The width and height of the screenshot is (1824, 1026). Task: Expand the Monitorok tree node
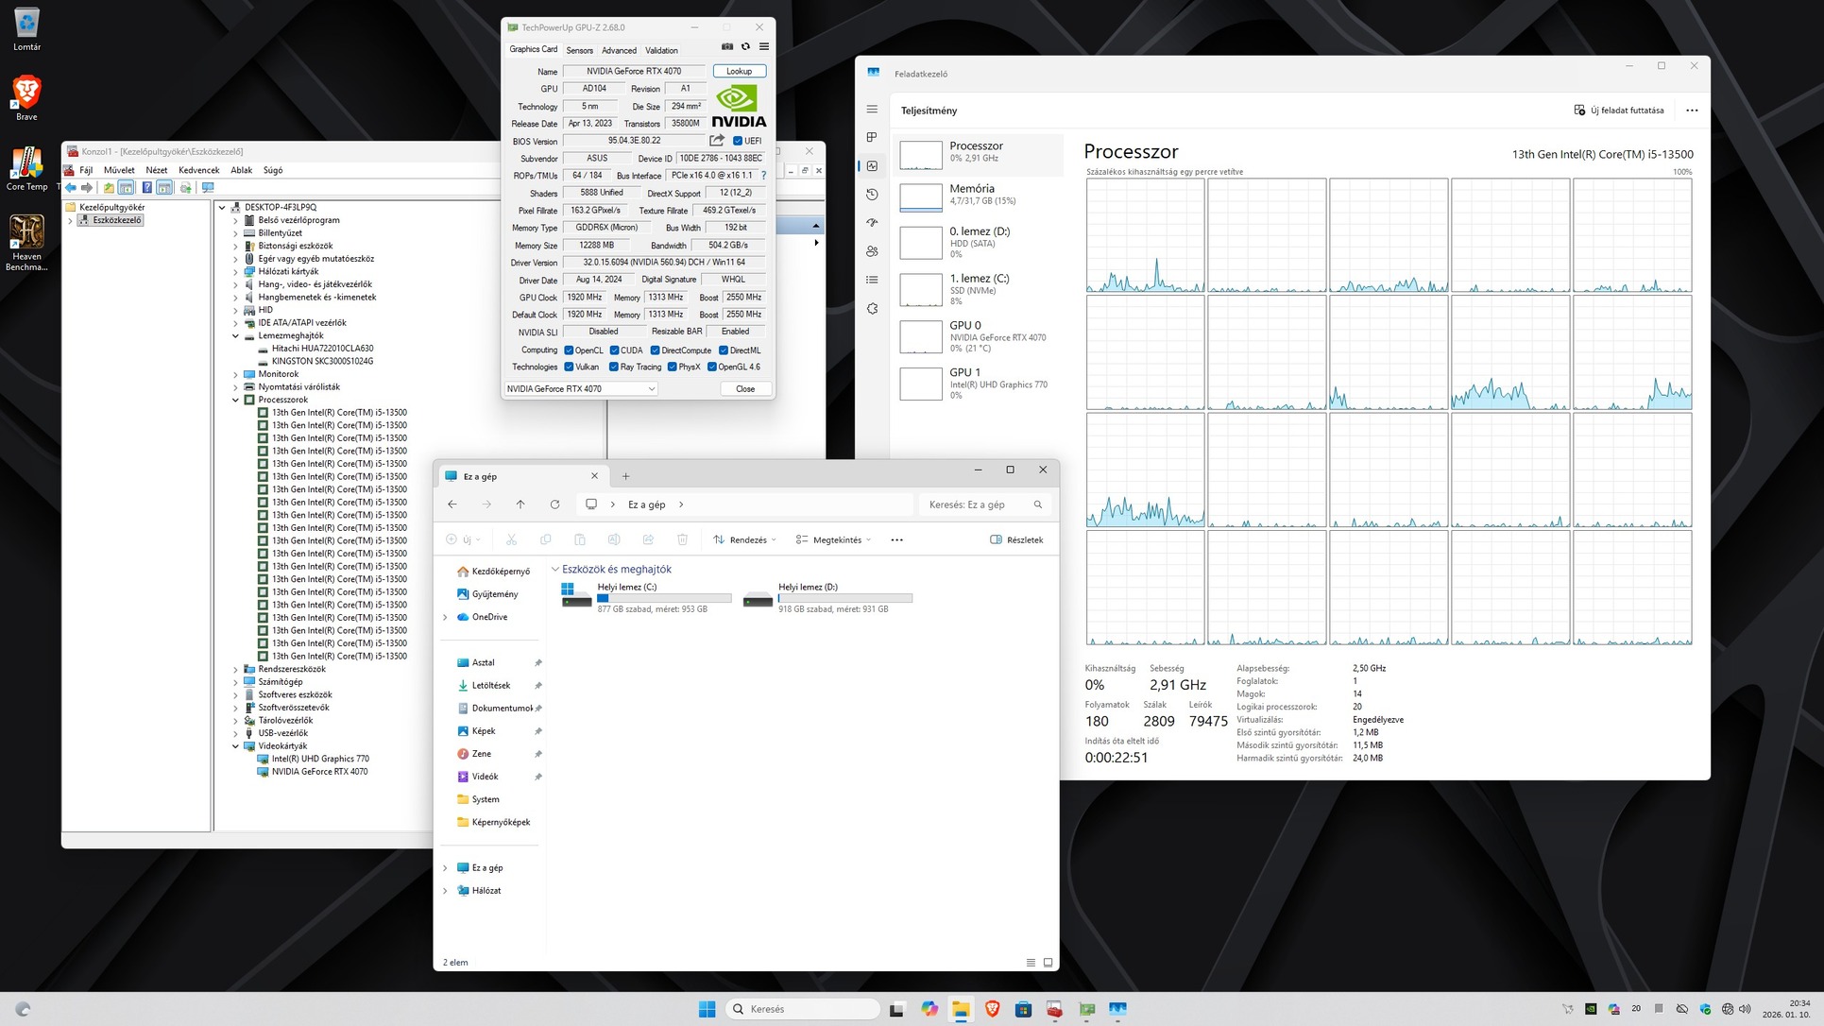pos(236,374)
